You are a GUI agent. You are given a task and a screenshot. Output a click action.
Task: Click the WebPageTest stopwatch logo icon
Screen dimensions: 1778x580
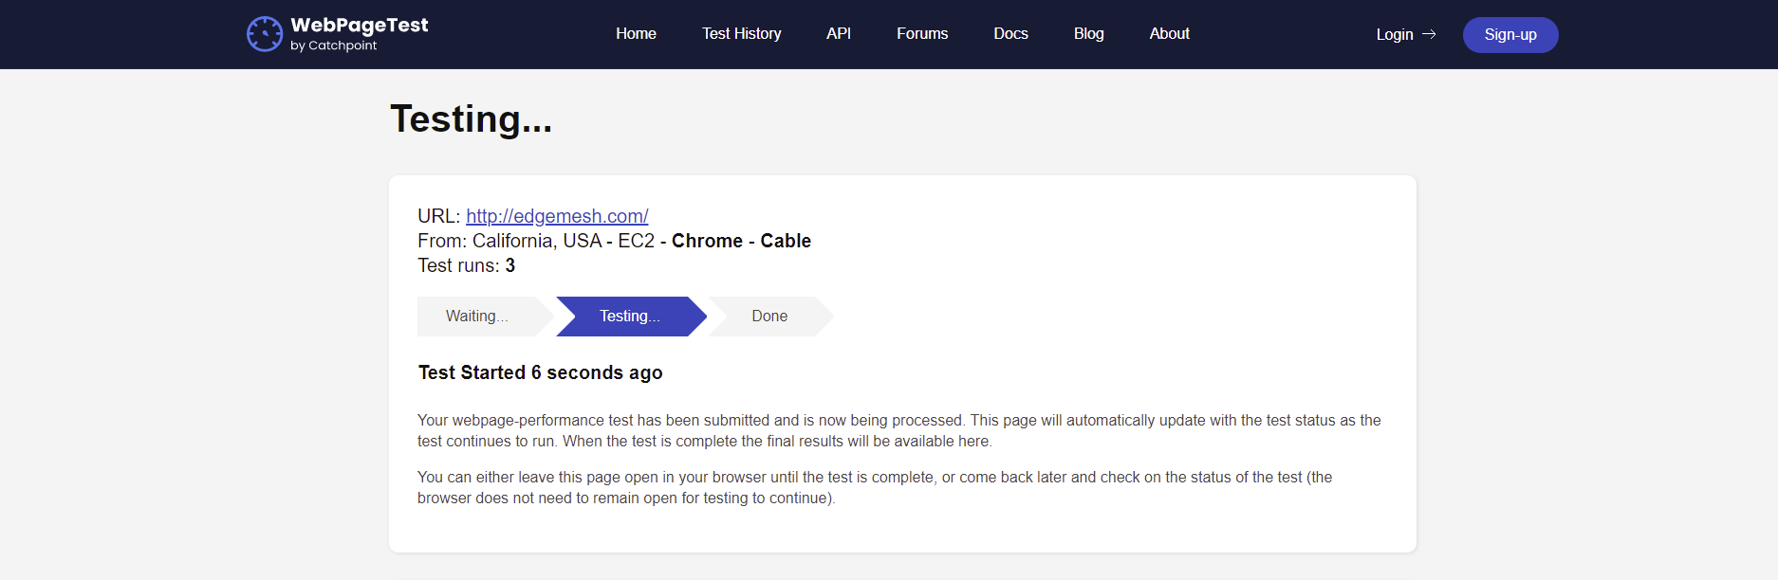point(265,34)
